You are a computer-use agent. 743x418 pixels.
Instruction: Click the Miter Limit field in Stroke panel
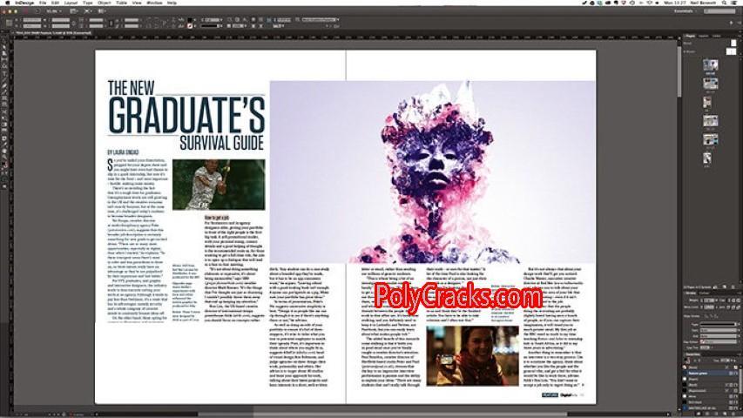[x=709, y=307]
